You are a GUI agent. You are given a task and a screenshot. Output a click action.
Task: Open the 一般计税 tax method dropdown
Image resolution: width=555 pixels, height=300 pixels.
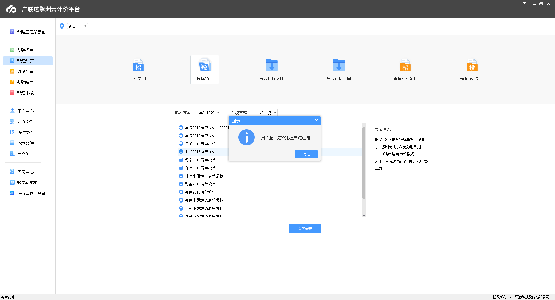(x=266, y=112)
